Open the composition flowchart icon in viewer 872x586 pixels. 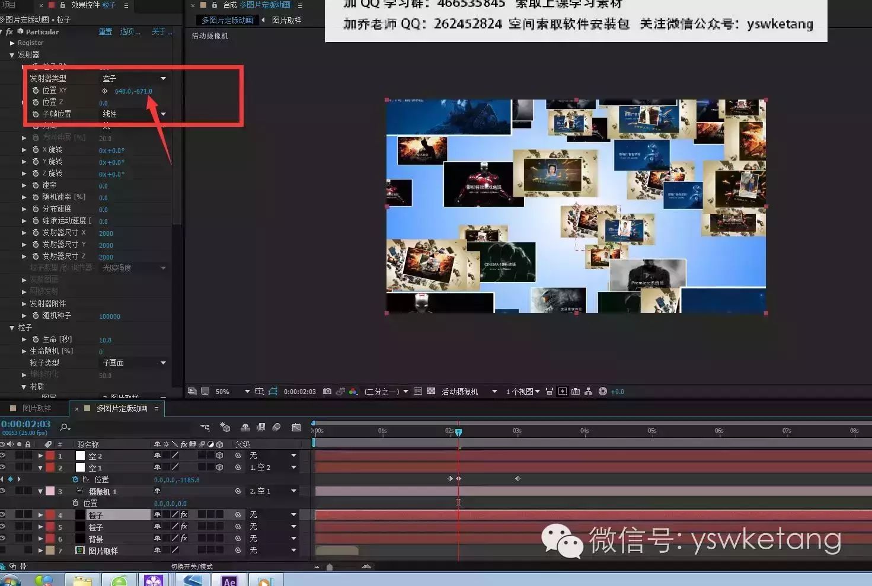click(x=588, y=391)
